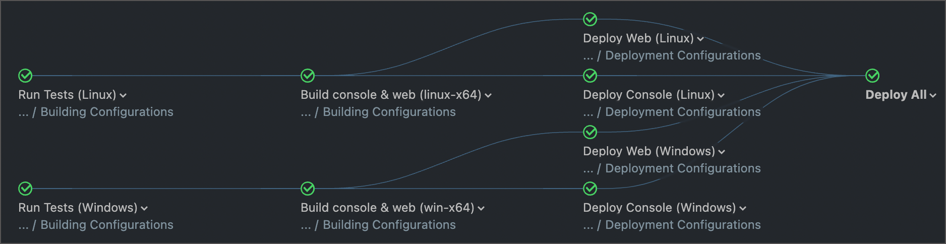Open Deployment Configurations under Deploy Console (Windows)

click(x=683, y=225)
